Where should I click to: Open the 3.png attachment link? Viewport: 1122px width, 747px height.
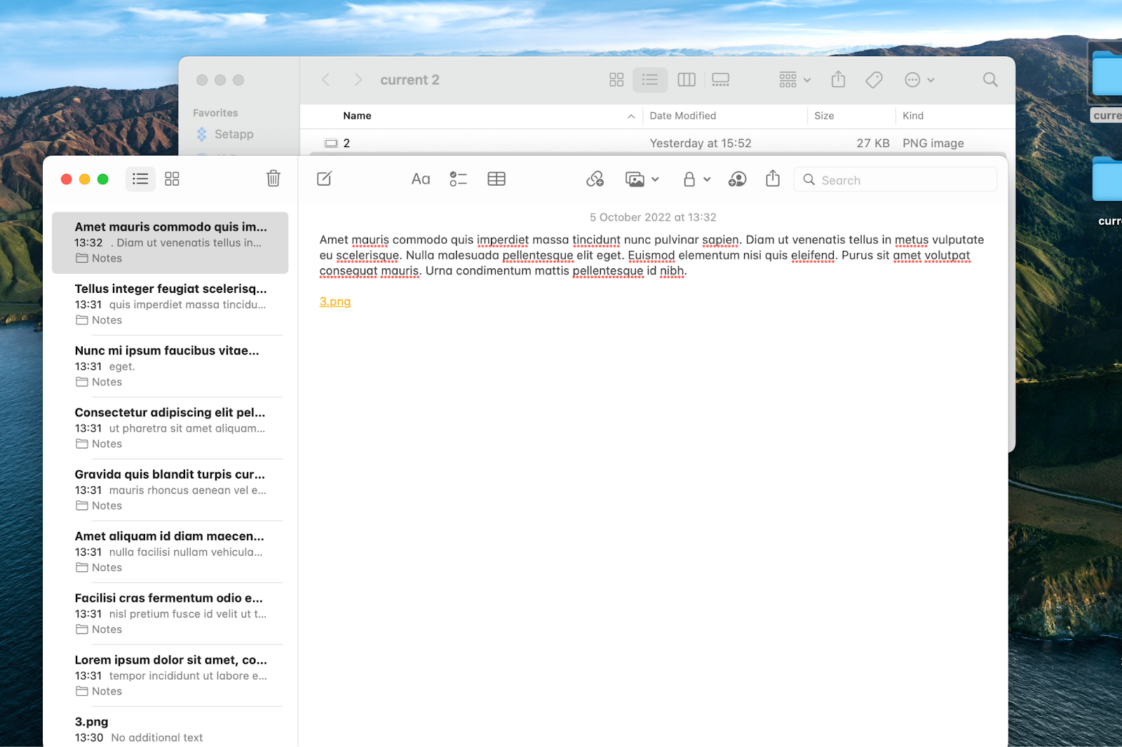[334, 301]
